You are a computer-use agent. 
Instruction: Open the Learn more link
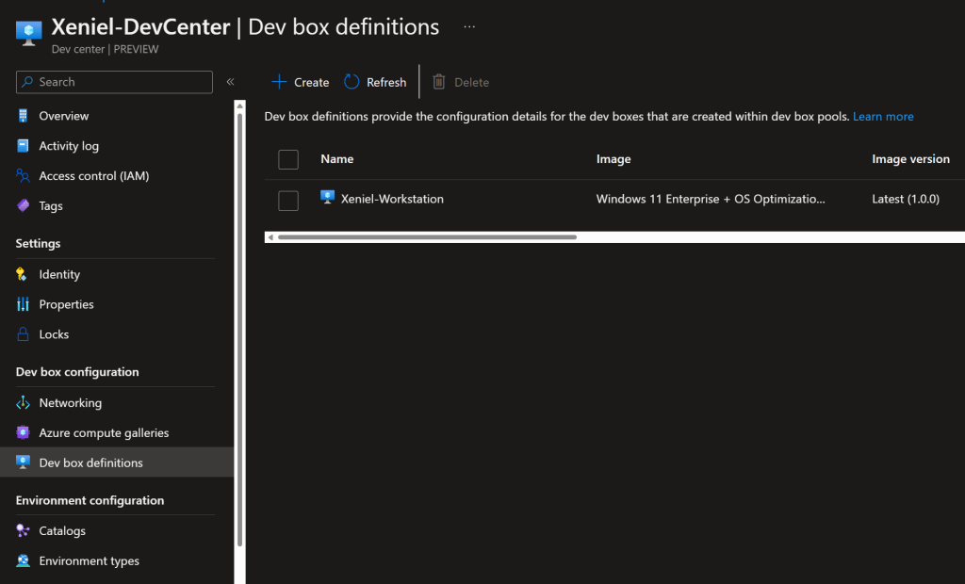pyautogui.click(x=883, y=117)
